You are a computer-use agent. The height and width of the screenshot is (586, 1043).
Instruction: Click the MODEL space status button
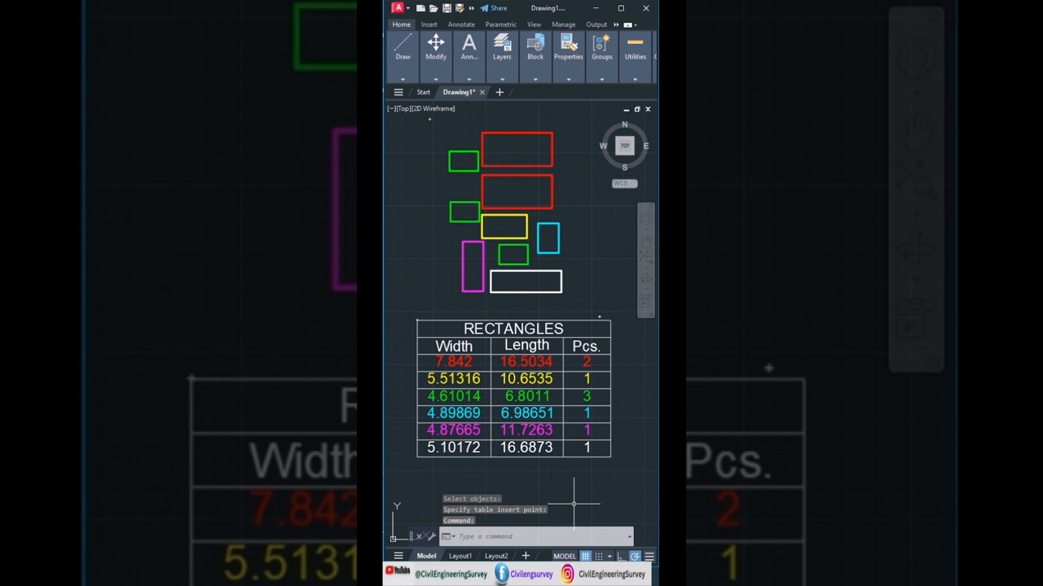[x=565, y=556]
